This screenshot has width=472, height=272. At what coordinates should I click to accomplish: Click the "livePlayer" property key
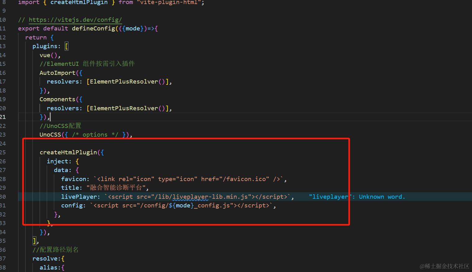(x=79, y=197)
